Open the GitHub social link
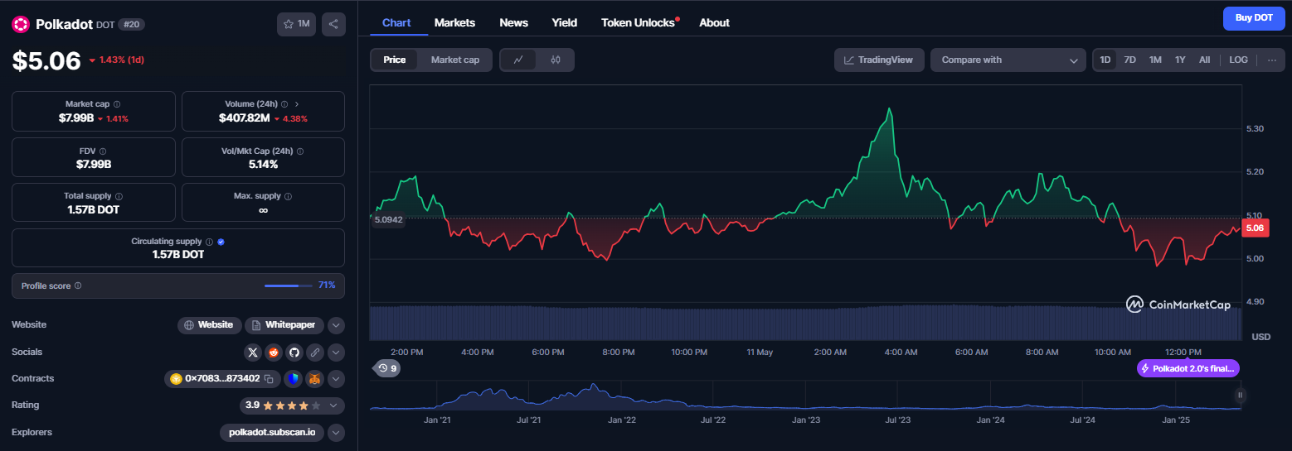 (x=294, y=352)
